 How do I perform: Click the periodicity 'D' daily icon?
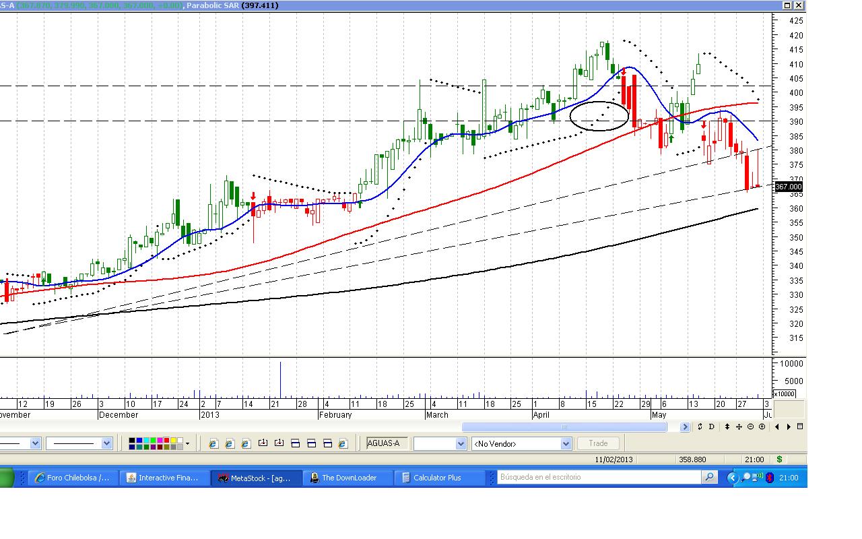tap(711, 426)
